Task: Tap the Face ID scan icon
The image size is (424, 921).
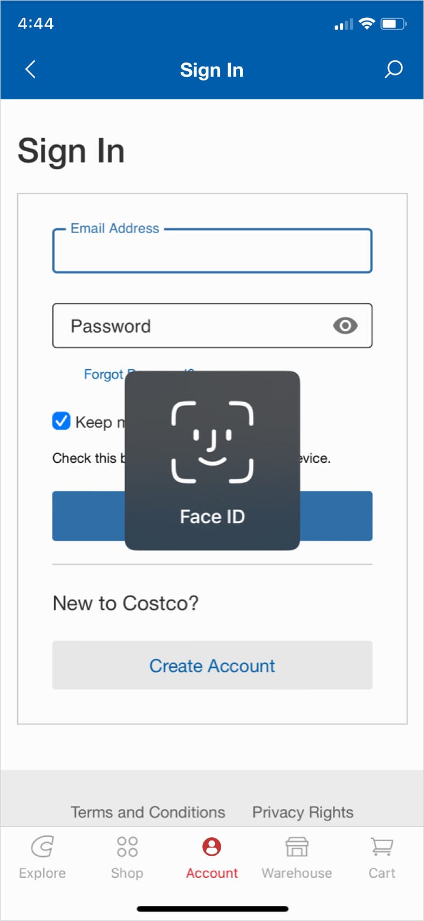Action: coord(213,442)
